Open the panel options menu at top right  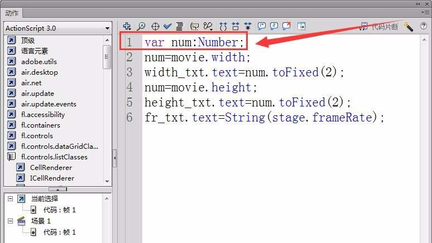tap(425, 12)
